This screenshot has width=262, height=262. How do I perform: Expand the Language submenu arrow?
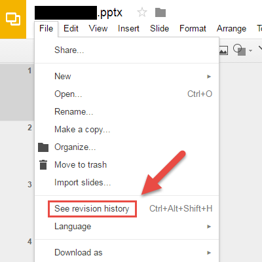pyautogui.click(x=209, y=227)
